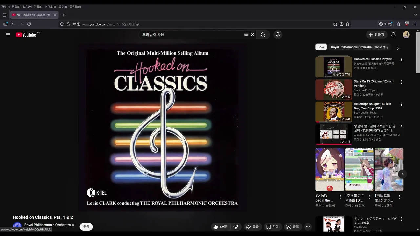Toggle picture-in-picture icon in address bar
This screenshot has height=236, width=420.
pos(335,24)
